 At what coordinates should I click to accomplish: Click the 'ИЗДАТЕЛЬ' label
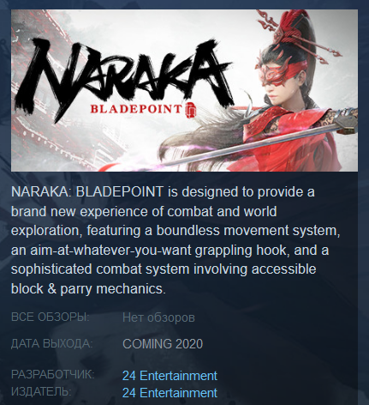(x=41, y=391)
